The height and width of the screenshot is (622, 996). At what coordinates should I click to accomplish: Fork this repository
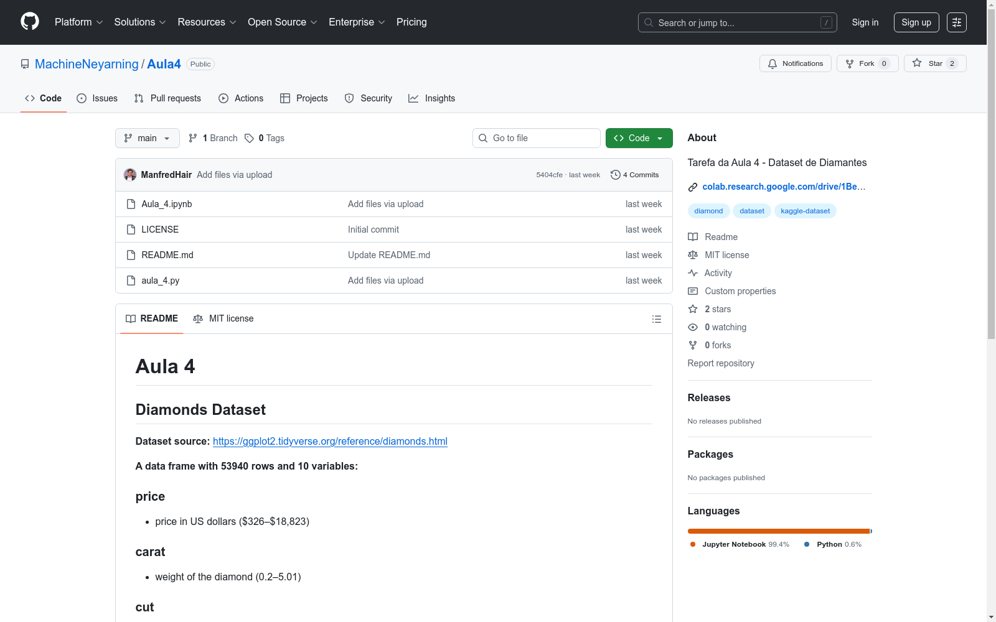(867, 63)
